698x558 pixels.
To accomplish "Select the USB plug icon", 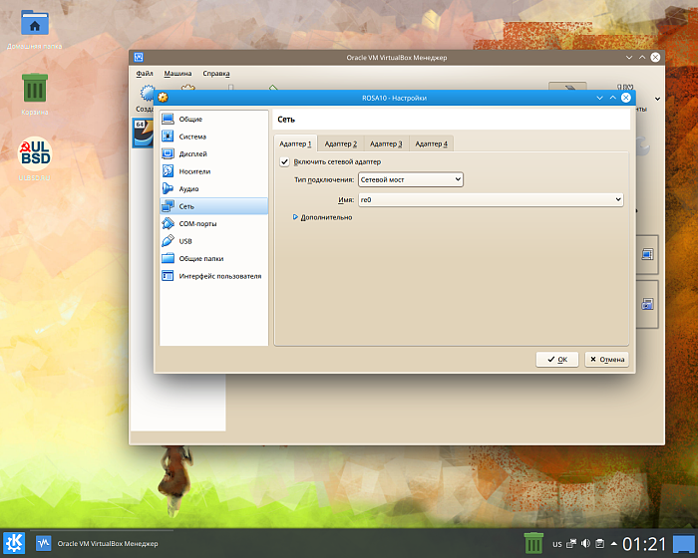I will click(168, 241).
